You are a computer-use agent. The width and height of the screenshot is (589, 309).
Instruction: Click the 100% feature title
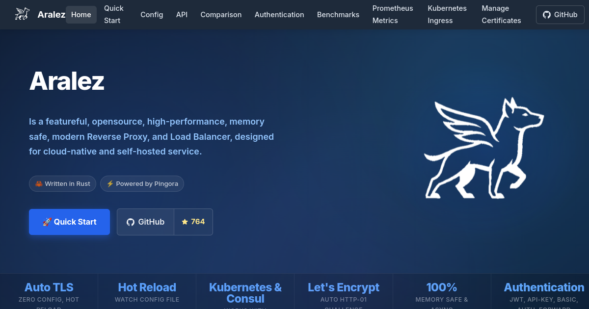(x=442, y=287)
